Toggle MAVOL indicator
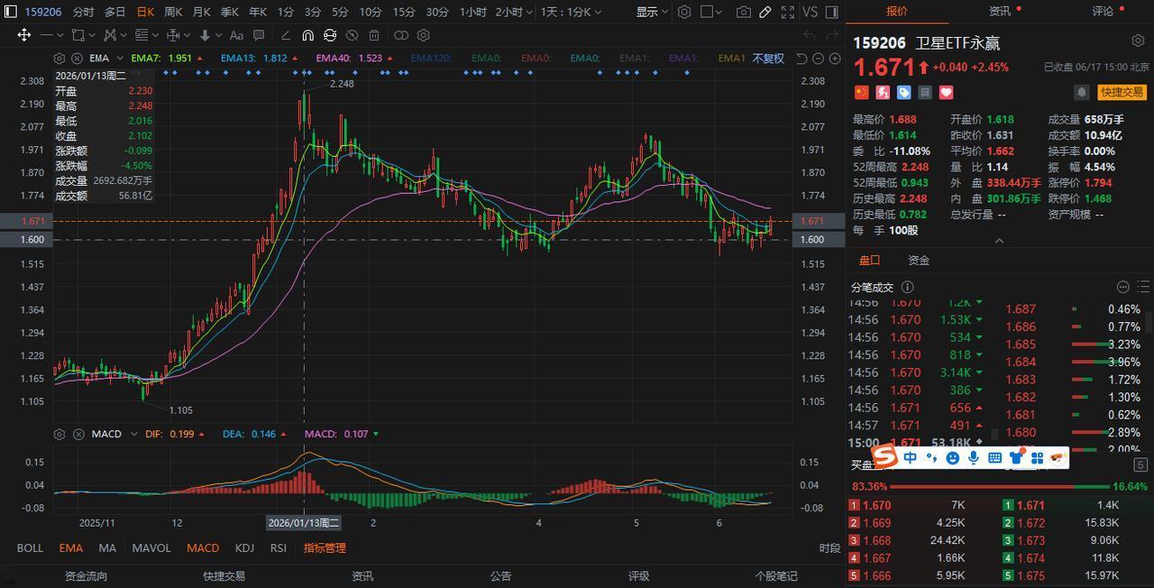This screenshot has height=588, width=1154. click(151, 547)
